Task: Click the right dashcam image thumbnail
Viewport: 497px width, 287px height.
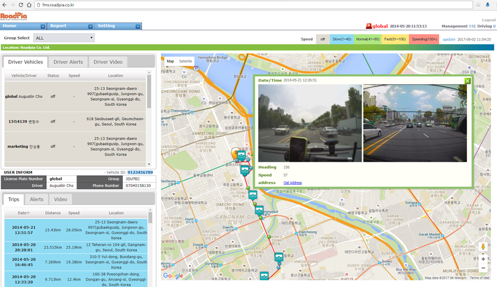Action: pos(415,123)
